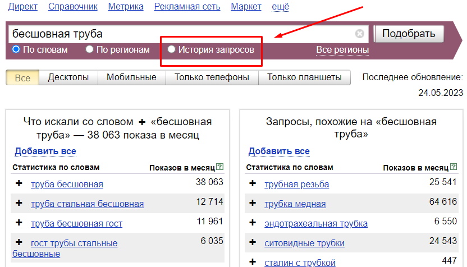Screen dimensions: 467x267
Task: Switch to the 'Мобильные' tab
Action: (x=132, y=77)
